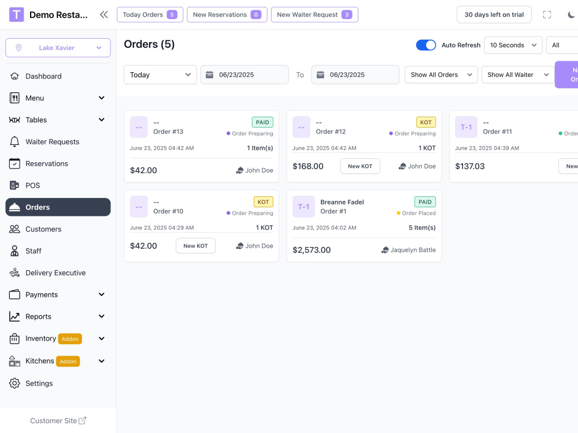The width and height of the screenshot is (578, 433).
Task: Click the Waiter Requests bell icon
Action: coord(14,142)
